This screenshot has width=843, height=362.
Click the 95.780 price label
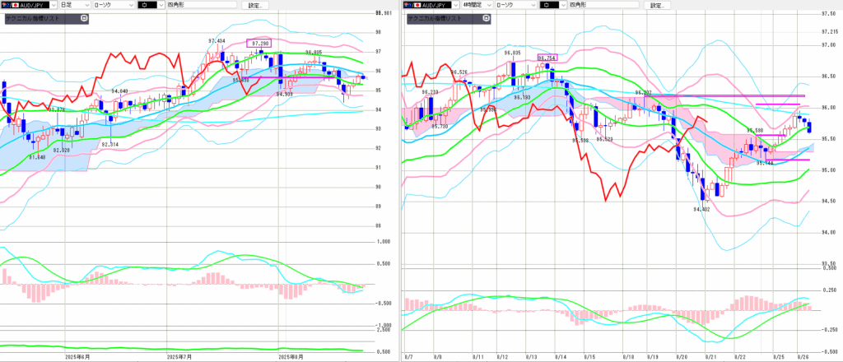(440, 126)
